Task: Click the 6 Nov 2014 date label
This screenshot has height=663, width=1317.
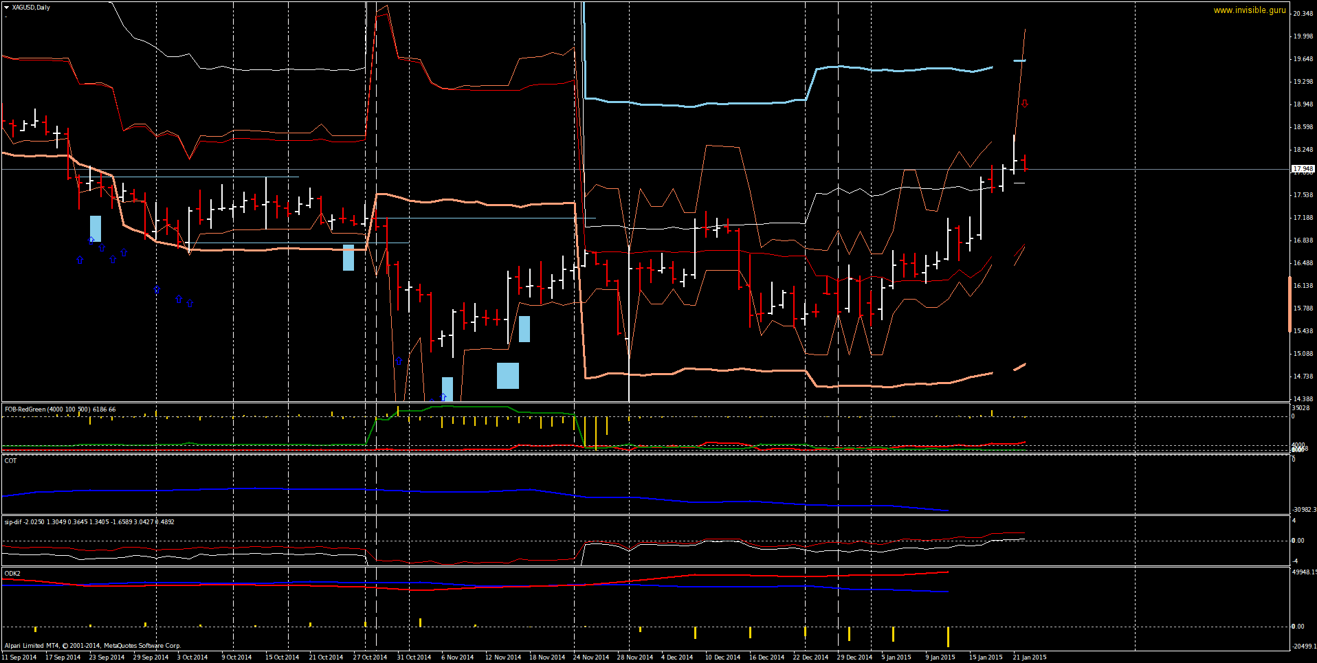Action: coord(458,658)
